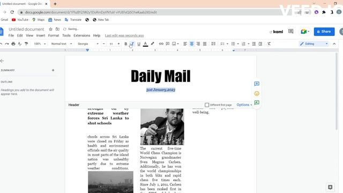Toggle Underline formatting
The height and width of the screenshot is (193, 343).
point(139,44)
